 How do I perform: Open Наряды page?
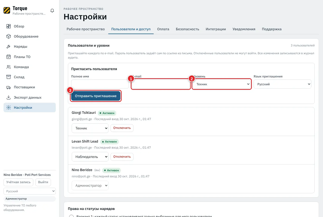[x=30, y=47]
